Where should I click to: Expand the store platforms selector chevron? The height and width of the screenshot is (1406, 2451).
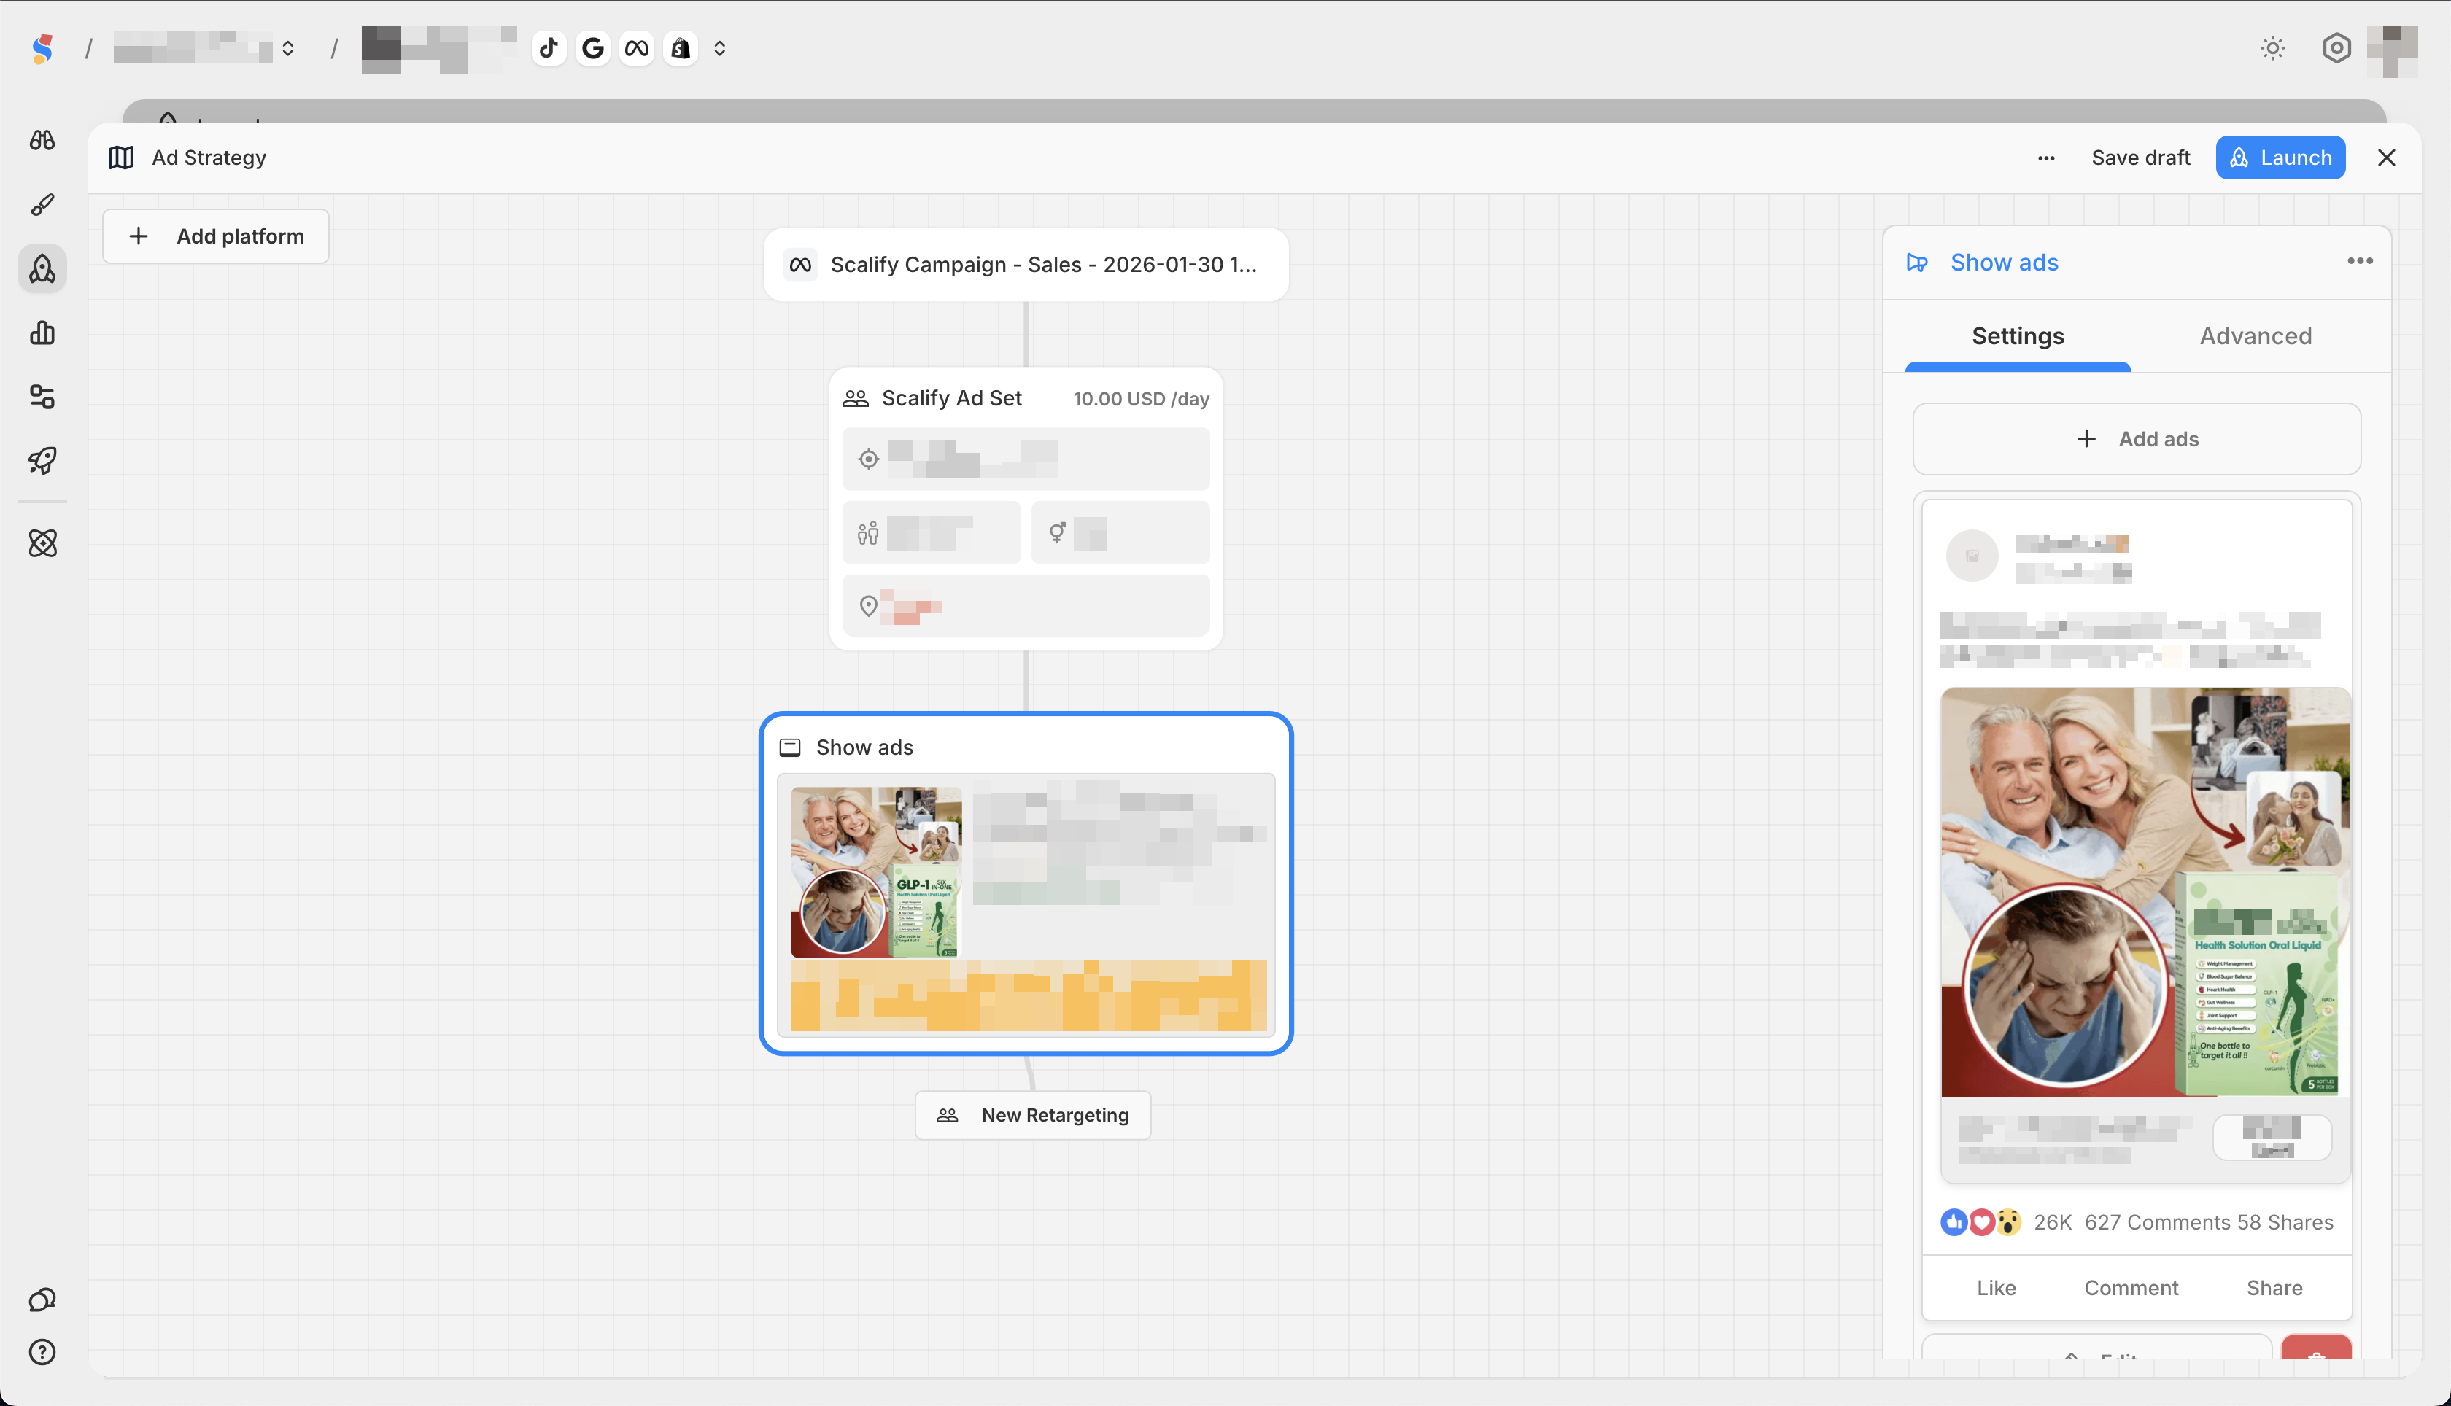pos(719,48)
